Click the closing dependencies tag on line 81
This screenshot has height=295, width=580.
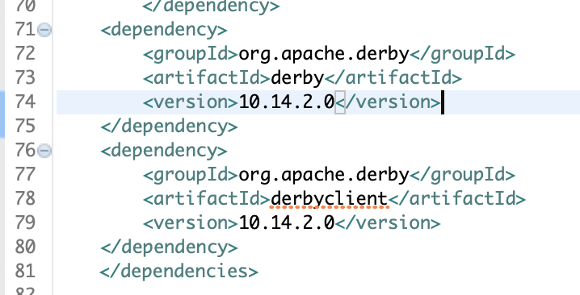point(179,272)
